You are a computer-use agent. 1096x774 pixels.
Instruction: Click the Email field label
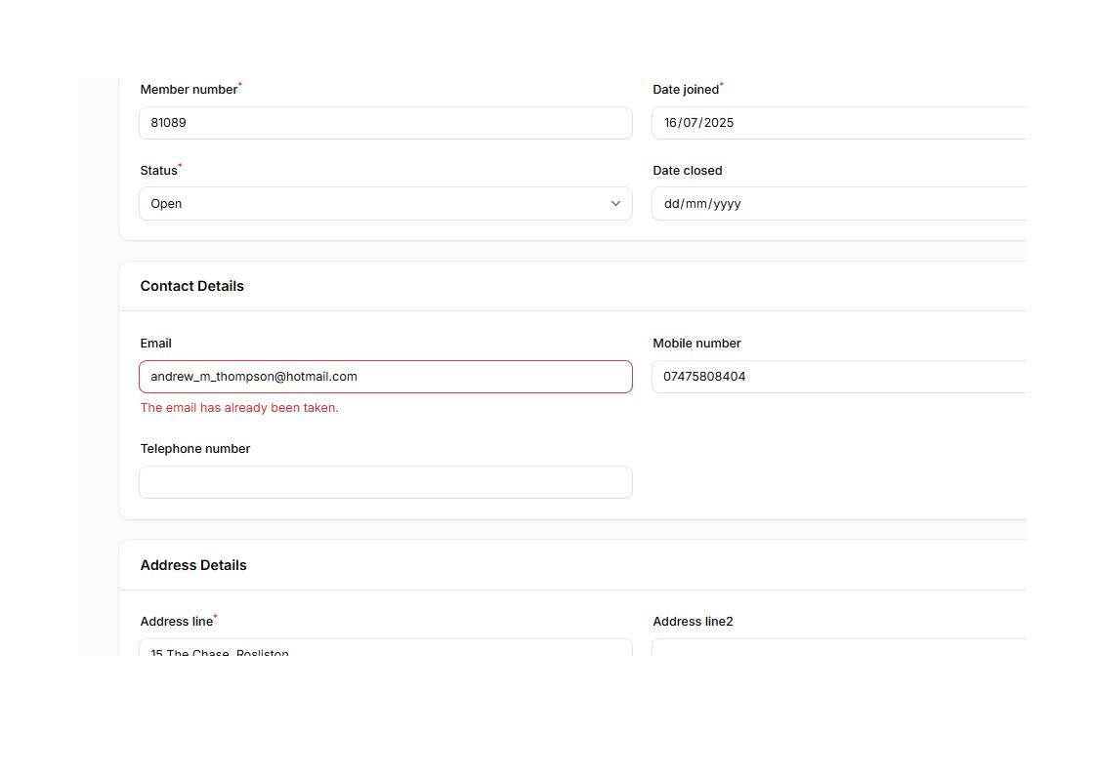pos(156,344)
